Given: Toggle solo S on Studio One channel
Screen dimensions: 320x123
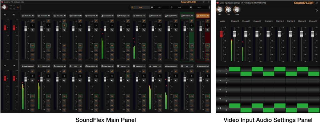Looking at the screenshot, I should (32, 25).
